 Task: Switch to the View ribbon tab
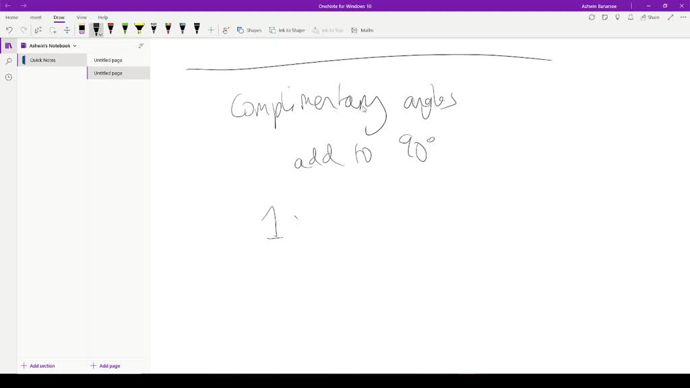coord(81,17)
